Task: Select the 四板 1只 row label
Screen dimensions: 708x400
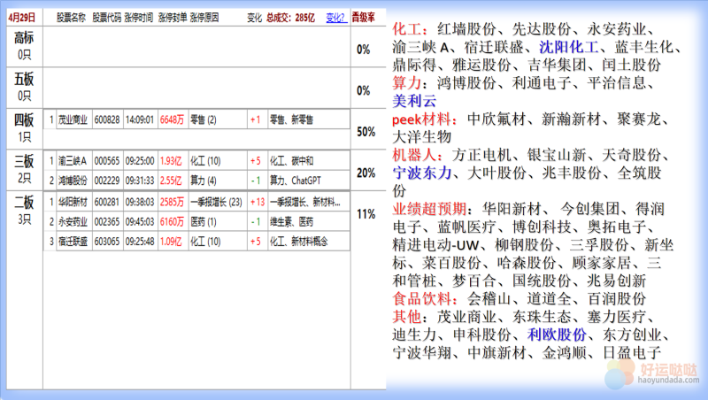Action: coord(25,128)
